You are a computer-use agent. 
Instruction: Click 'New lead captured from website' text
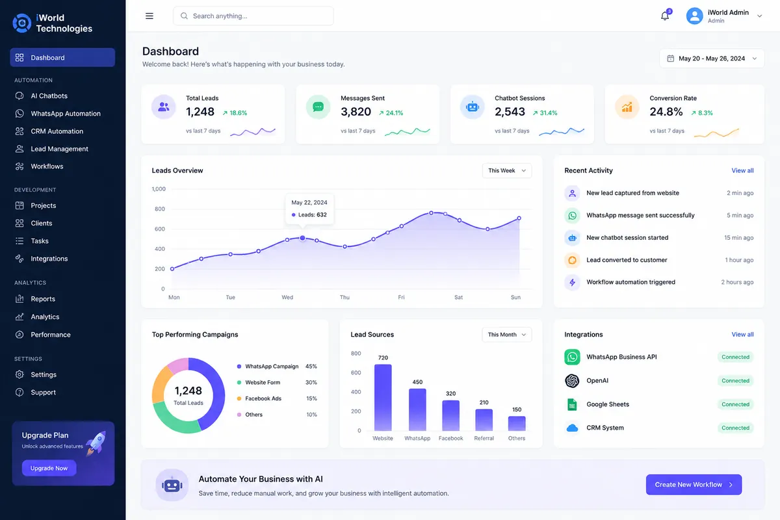coord(632,193)
